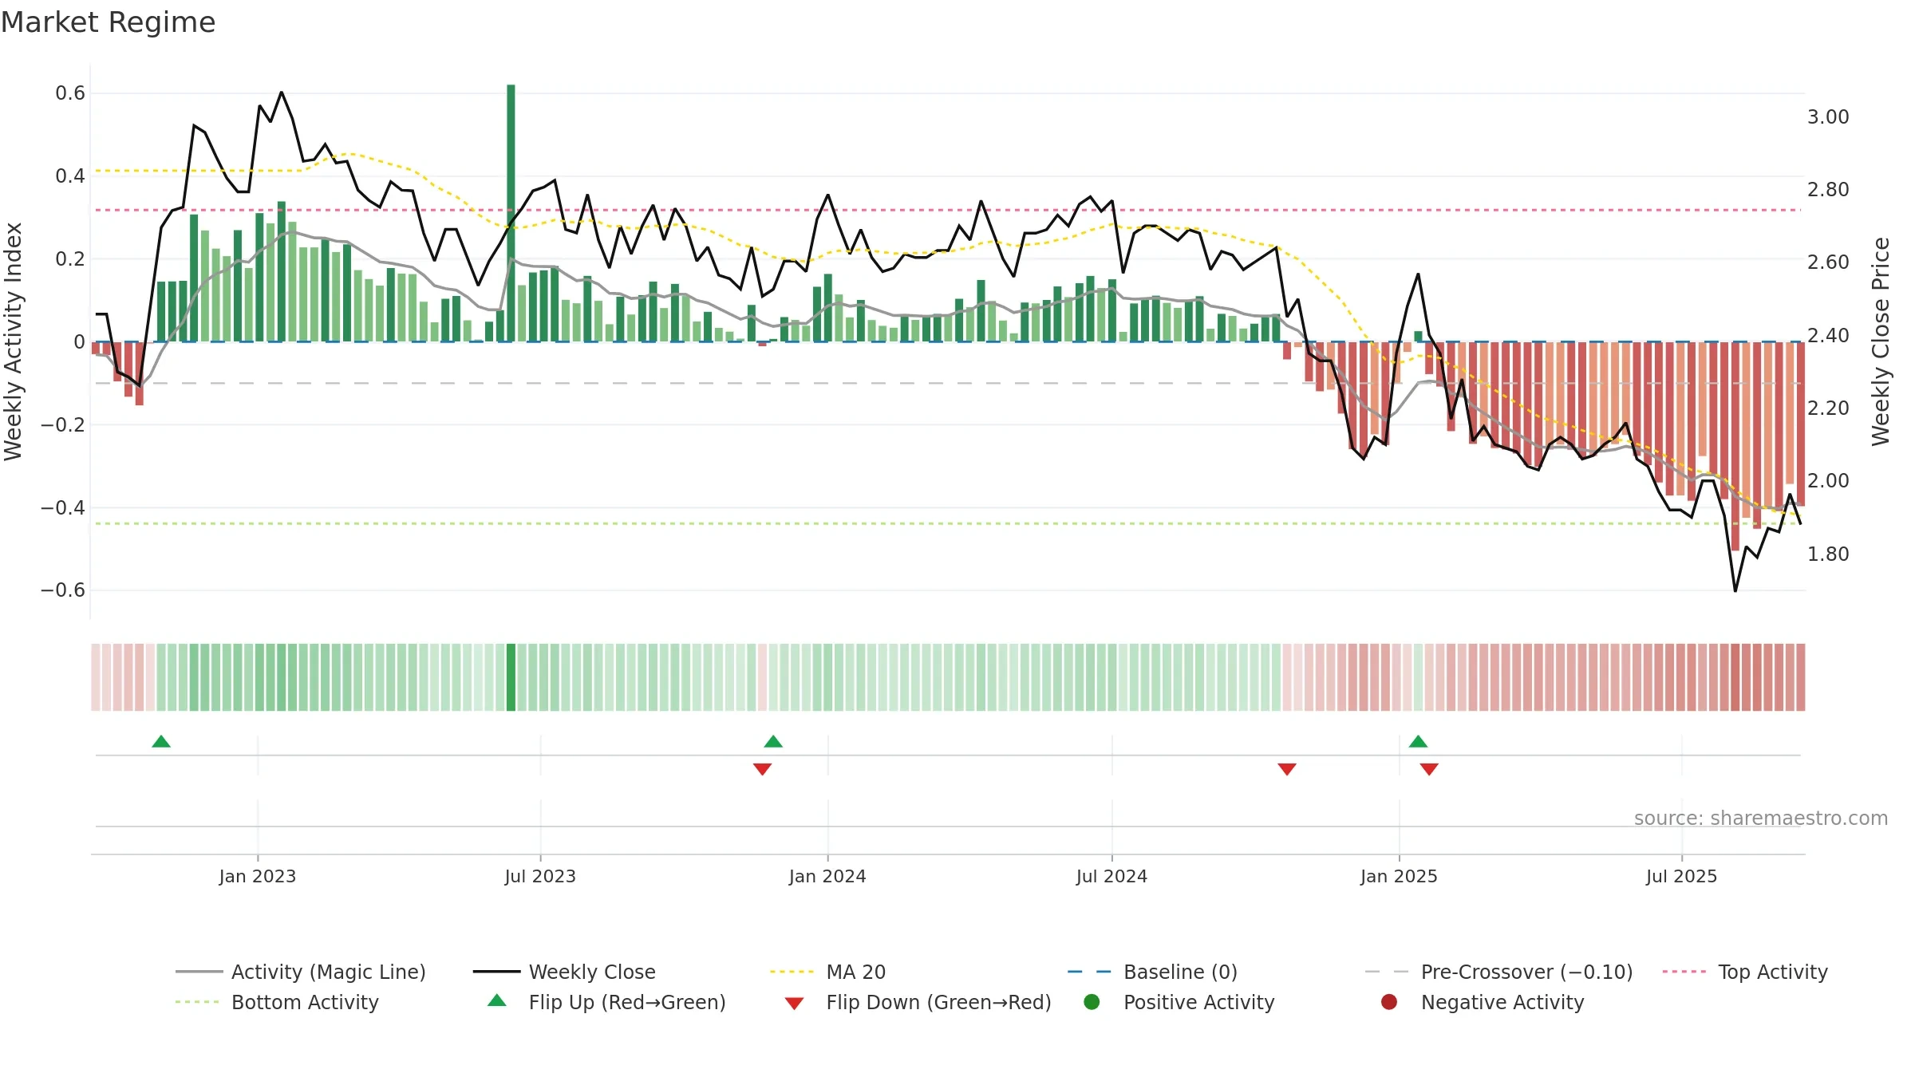Click the Jan 2023 x-axis label
1915x1077 pixels.
pyautogui.click(x=258, y=877)
